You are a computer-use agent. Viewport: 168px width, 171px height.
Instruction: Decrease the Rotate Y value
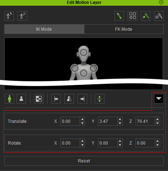[x=120, y=145]
